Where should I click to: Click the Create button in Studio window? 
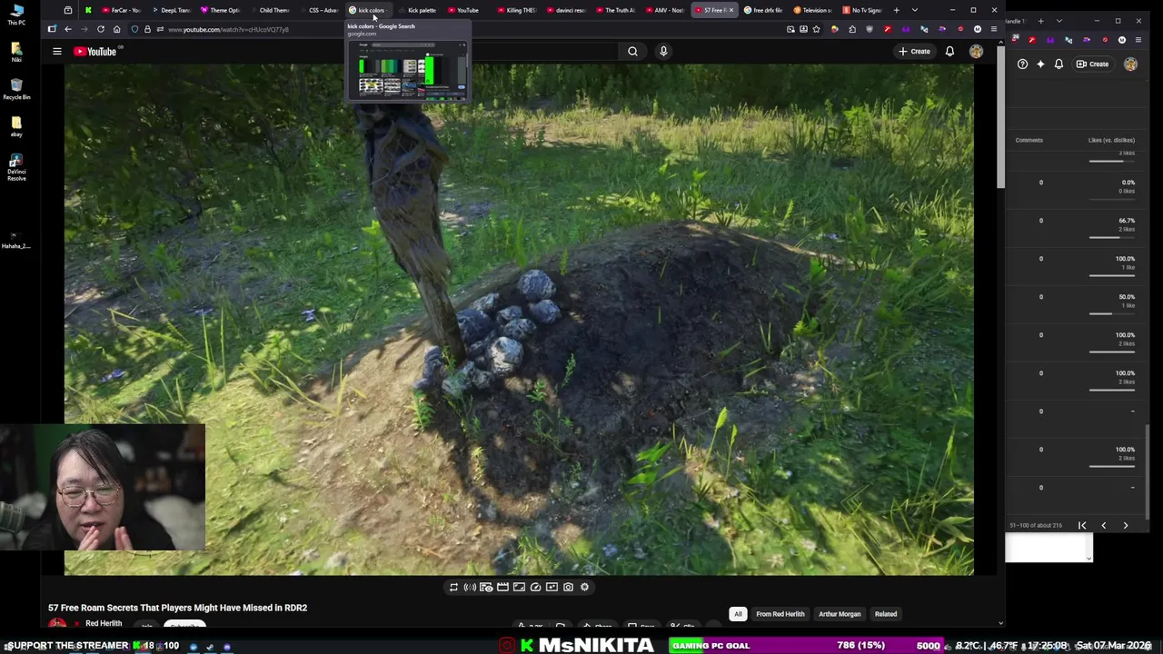click(x=1093, y=64)
